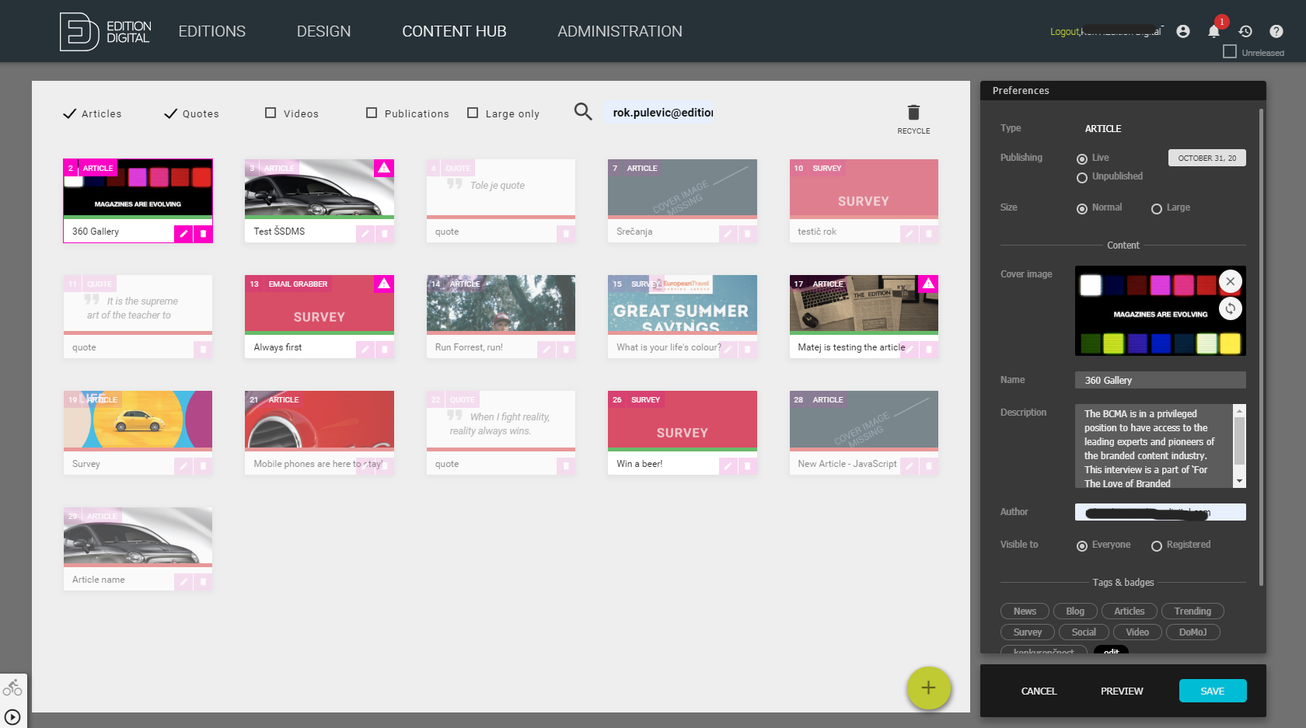
Task: Delete the 'Win a beer!' survey with trash icon
Action: click(x=747, y=465)
